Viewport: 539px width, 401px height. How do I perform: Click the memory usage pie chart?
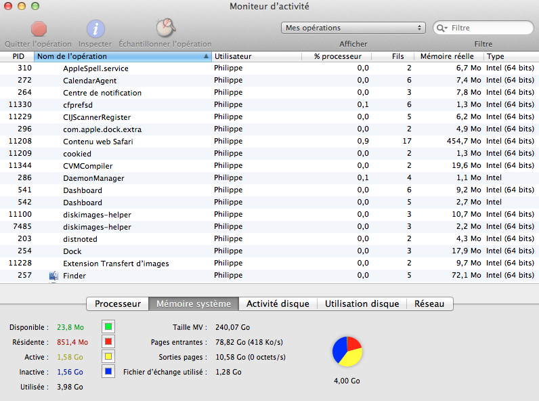click(347, 352)
